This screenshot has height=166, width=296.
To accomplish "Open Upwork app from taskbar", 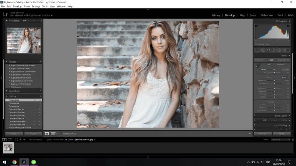I will pyautogui.click(x=33, y=162).
